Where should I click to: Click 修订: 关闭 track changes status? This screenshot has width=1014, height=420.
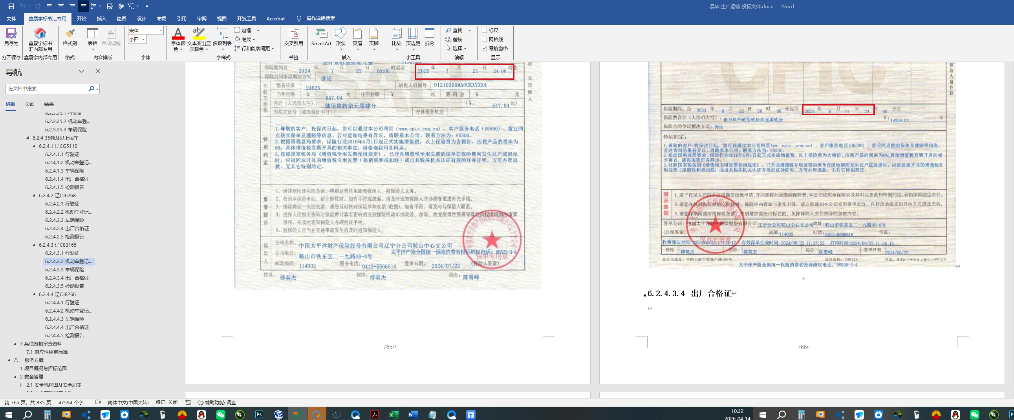point(167,403)
